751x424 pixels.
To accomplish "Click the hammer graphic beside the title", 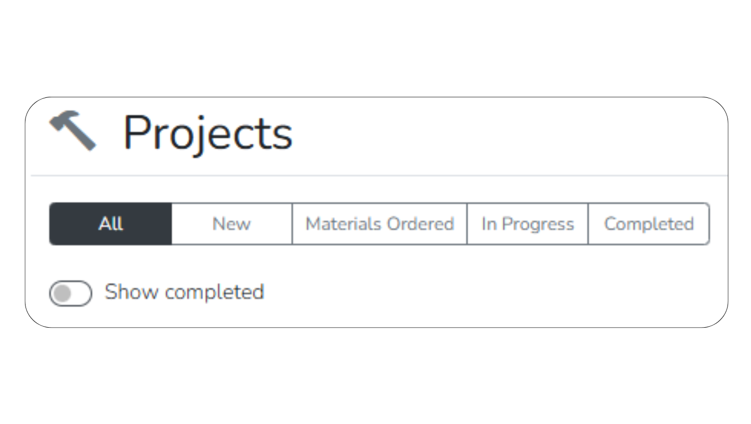I will point(71,130).
